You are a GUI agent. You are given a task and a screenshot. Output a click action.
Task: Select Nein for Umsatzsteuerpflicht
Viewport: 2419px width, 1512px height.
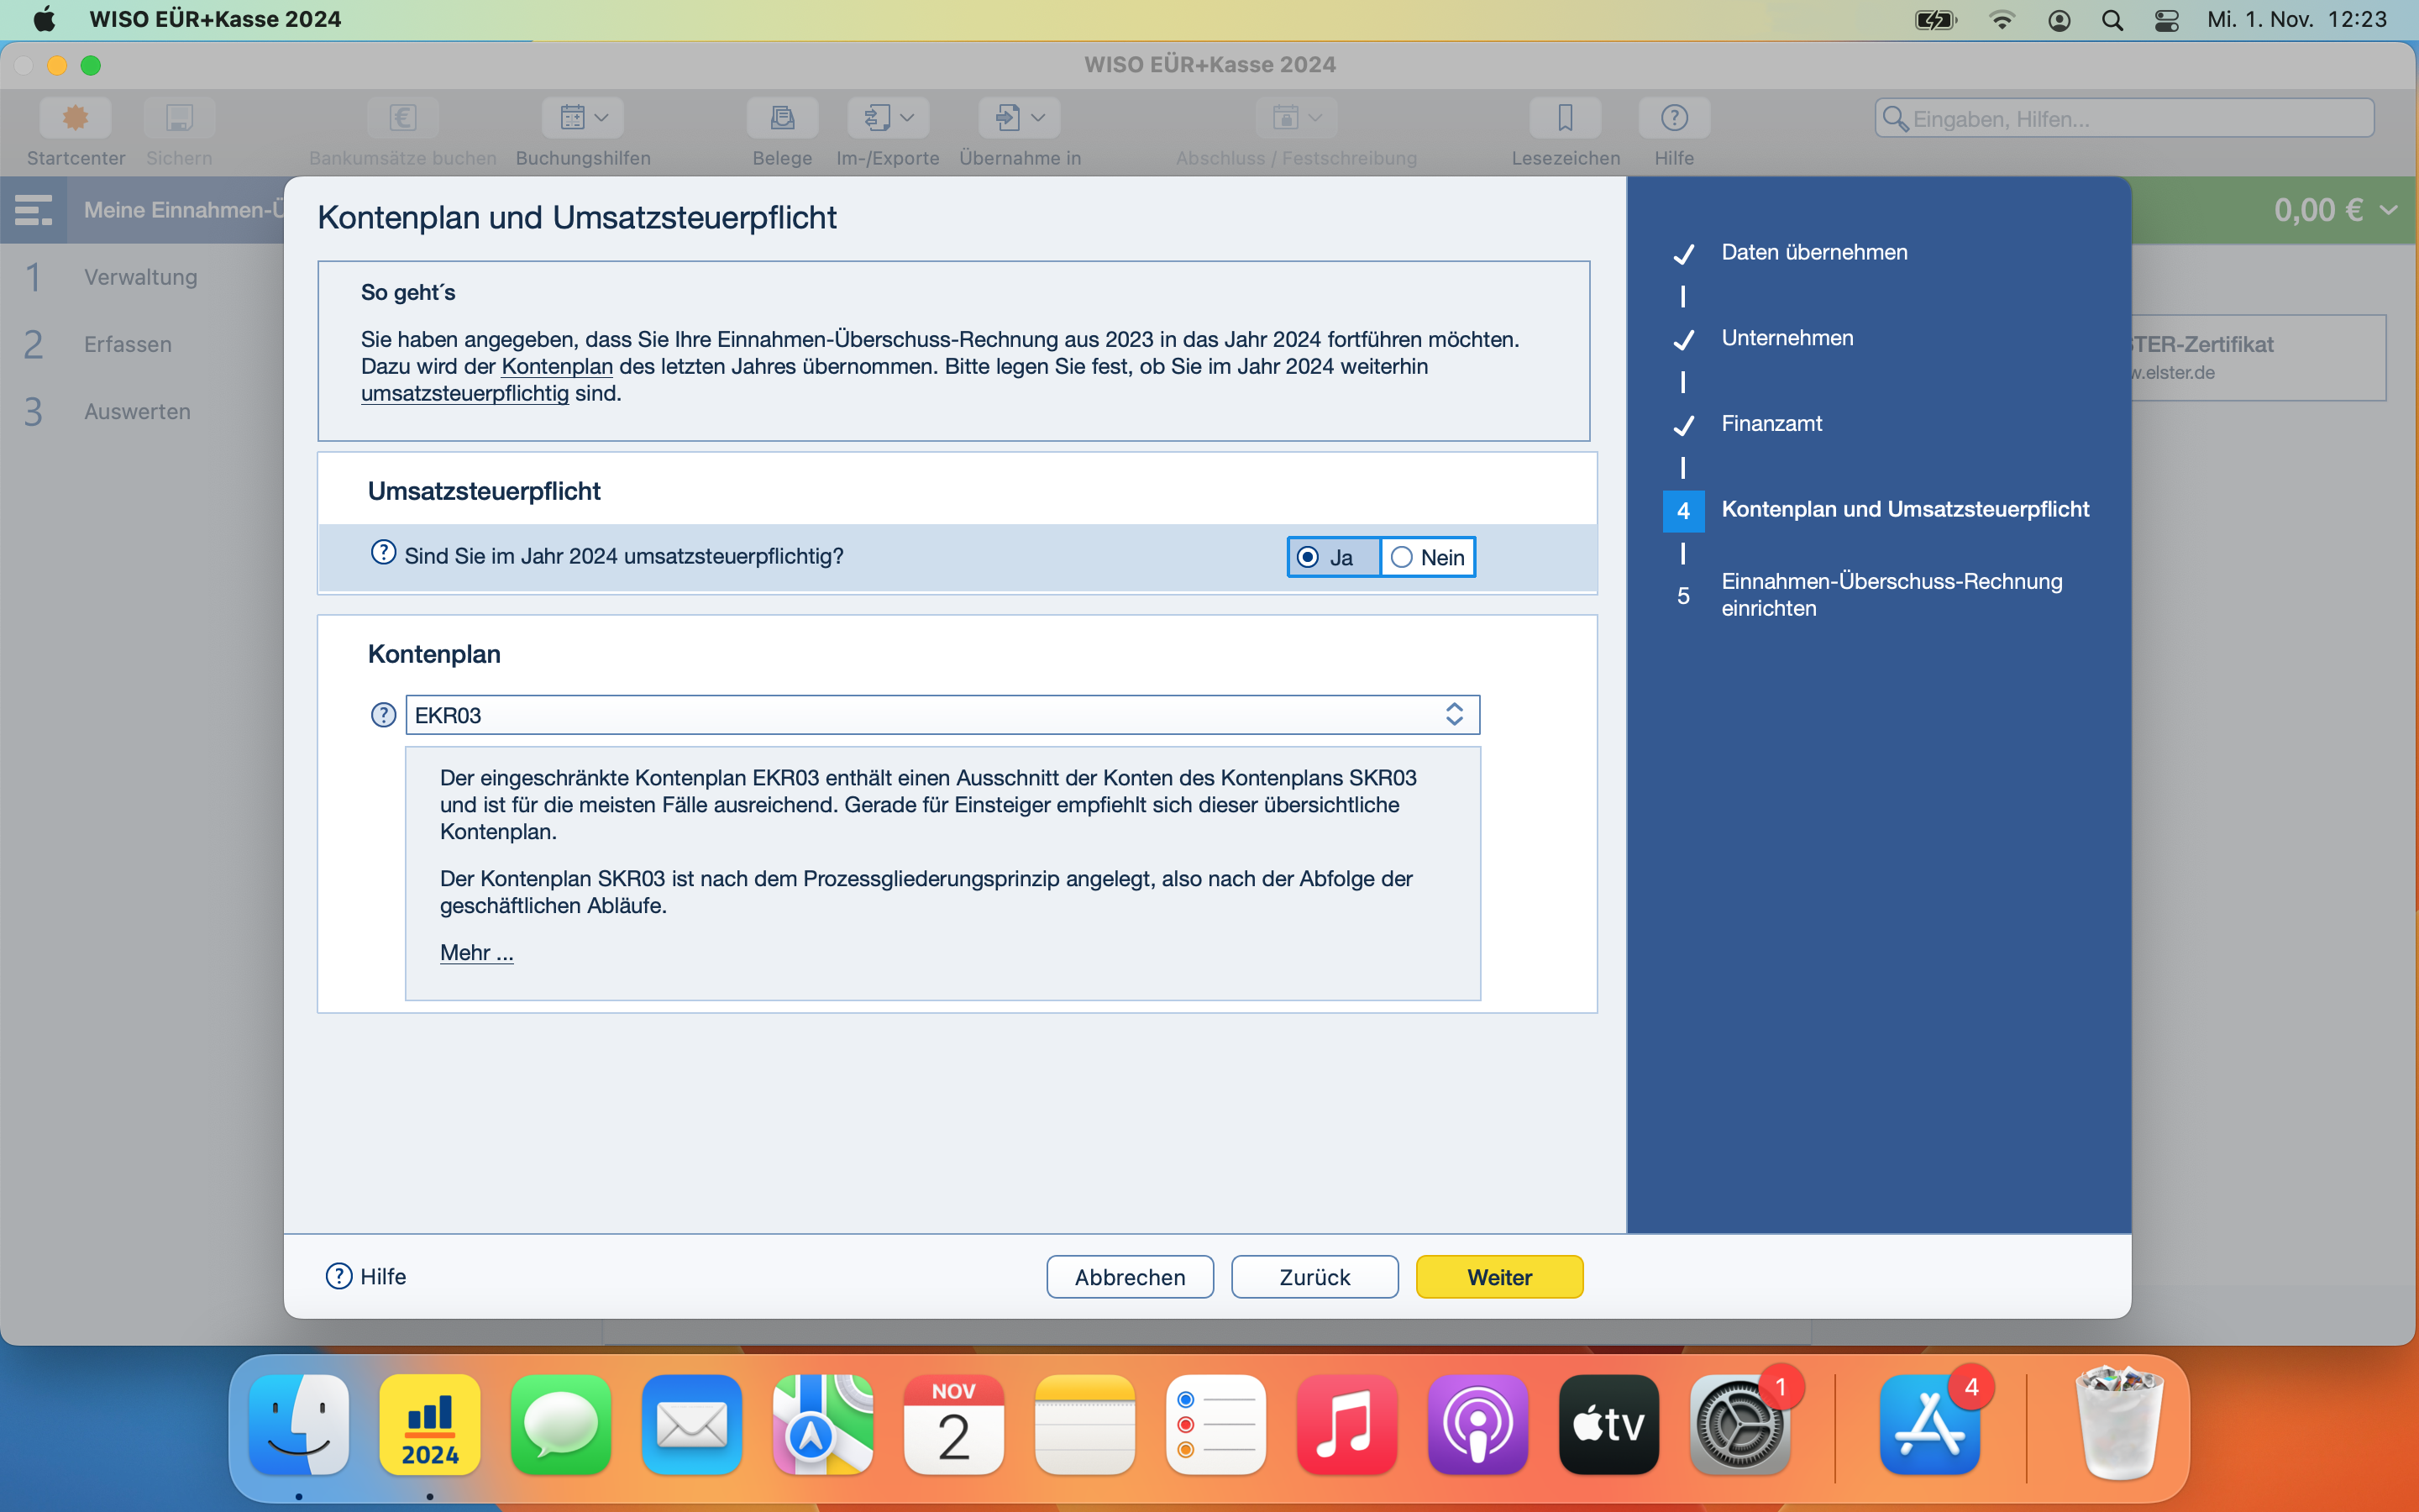1429,557
